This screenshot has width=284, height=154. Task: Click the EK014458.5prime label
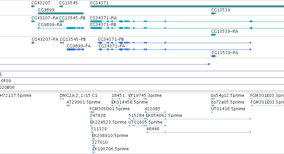coord(130,102)
